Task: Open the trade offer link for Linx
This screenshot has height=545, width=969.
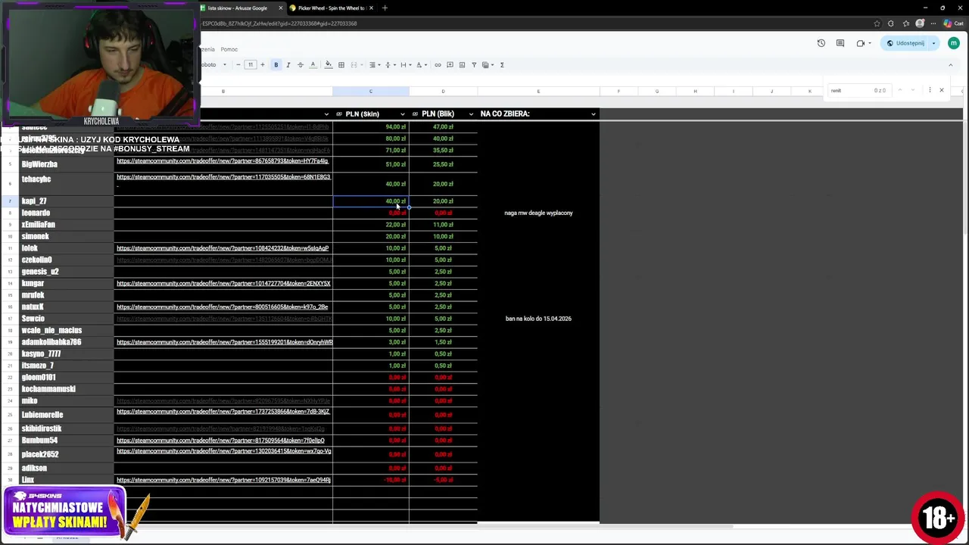Action: pyautogui.click(x=223, y=480)
